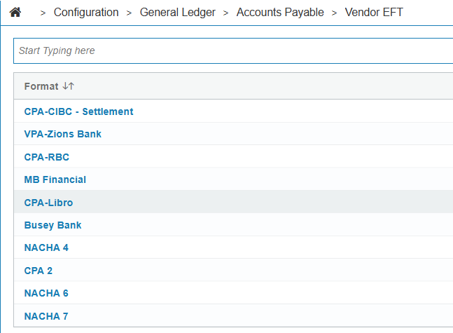Select the CPA-RBC format
This screenshot has height=333, width=453.
tap(47, 157)
